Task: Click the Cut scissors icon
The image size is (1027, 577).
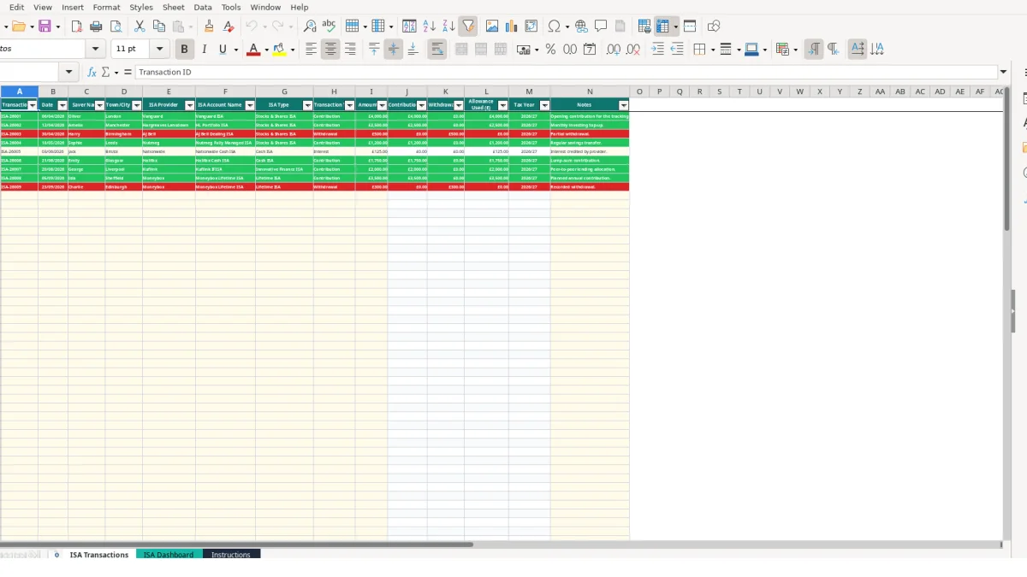Action: point(140,26)
